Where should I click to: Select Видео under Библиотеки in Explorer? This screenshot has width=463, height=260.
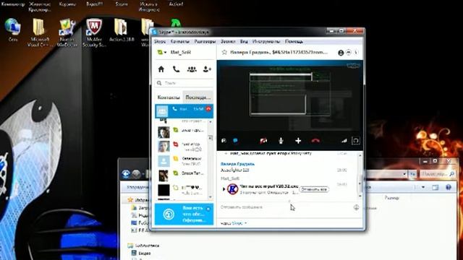click(141, 253)
